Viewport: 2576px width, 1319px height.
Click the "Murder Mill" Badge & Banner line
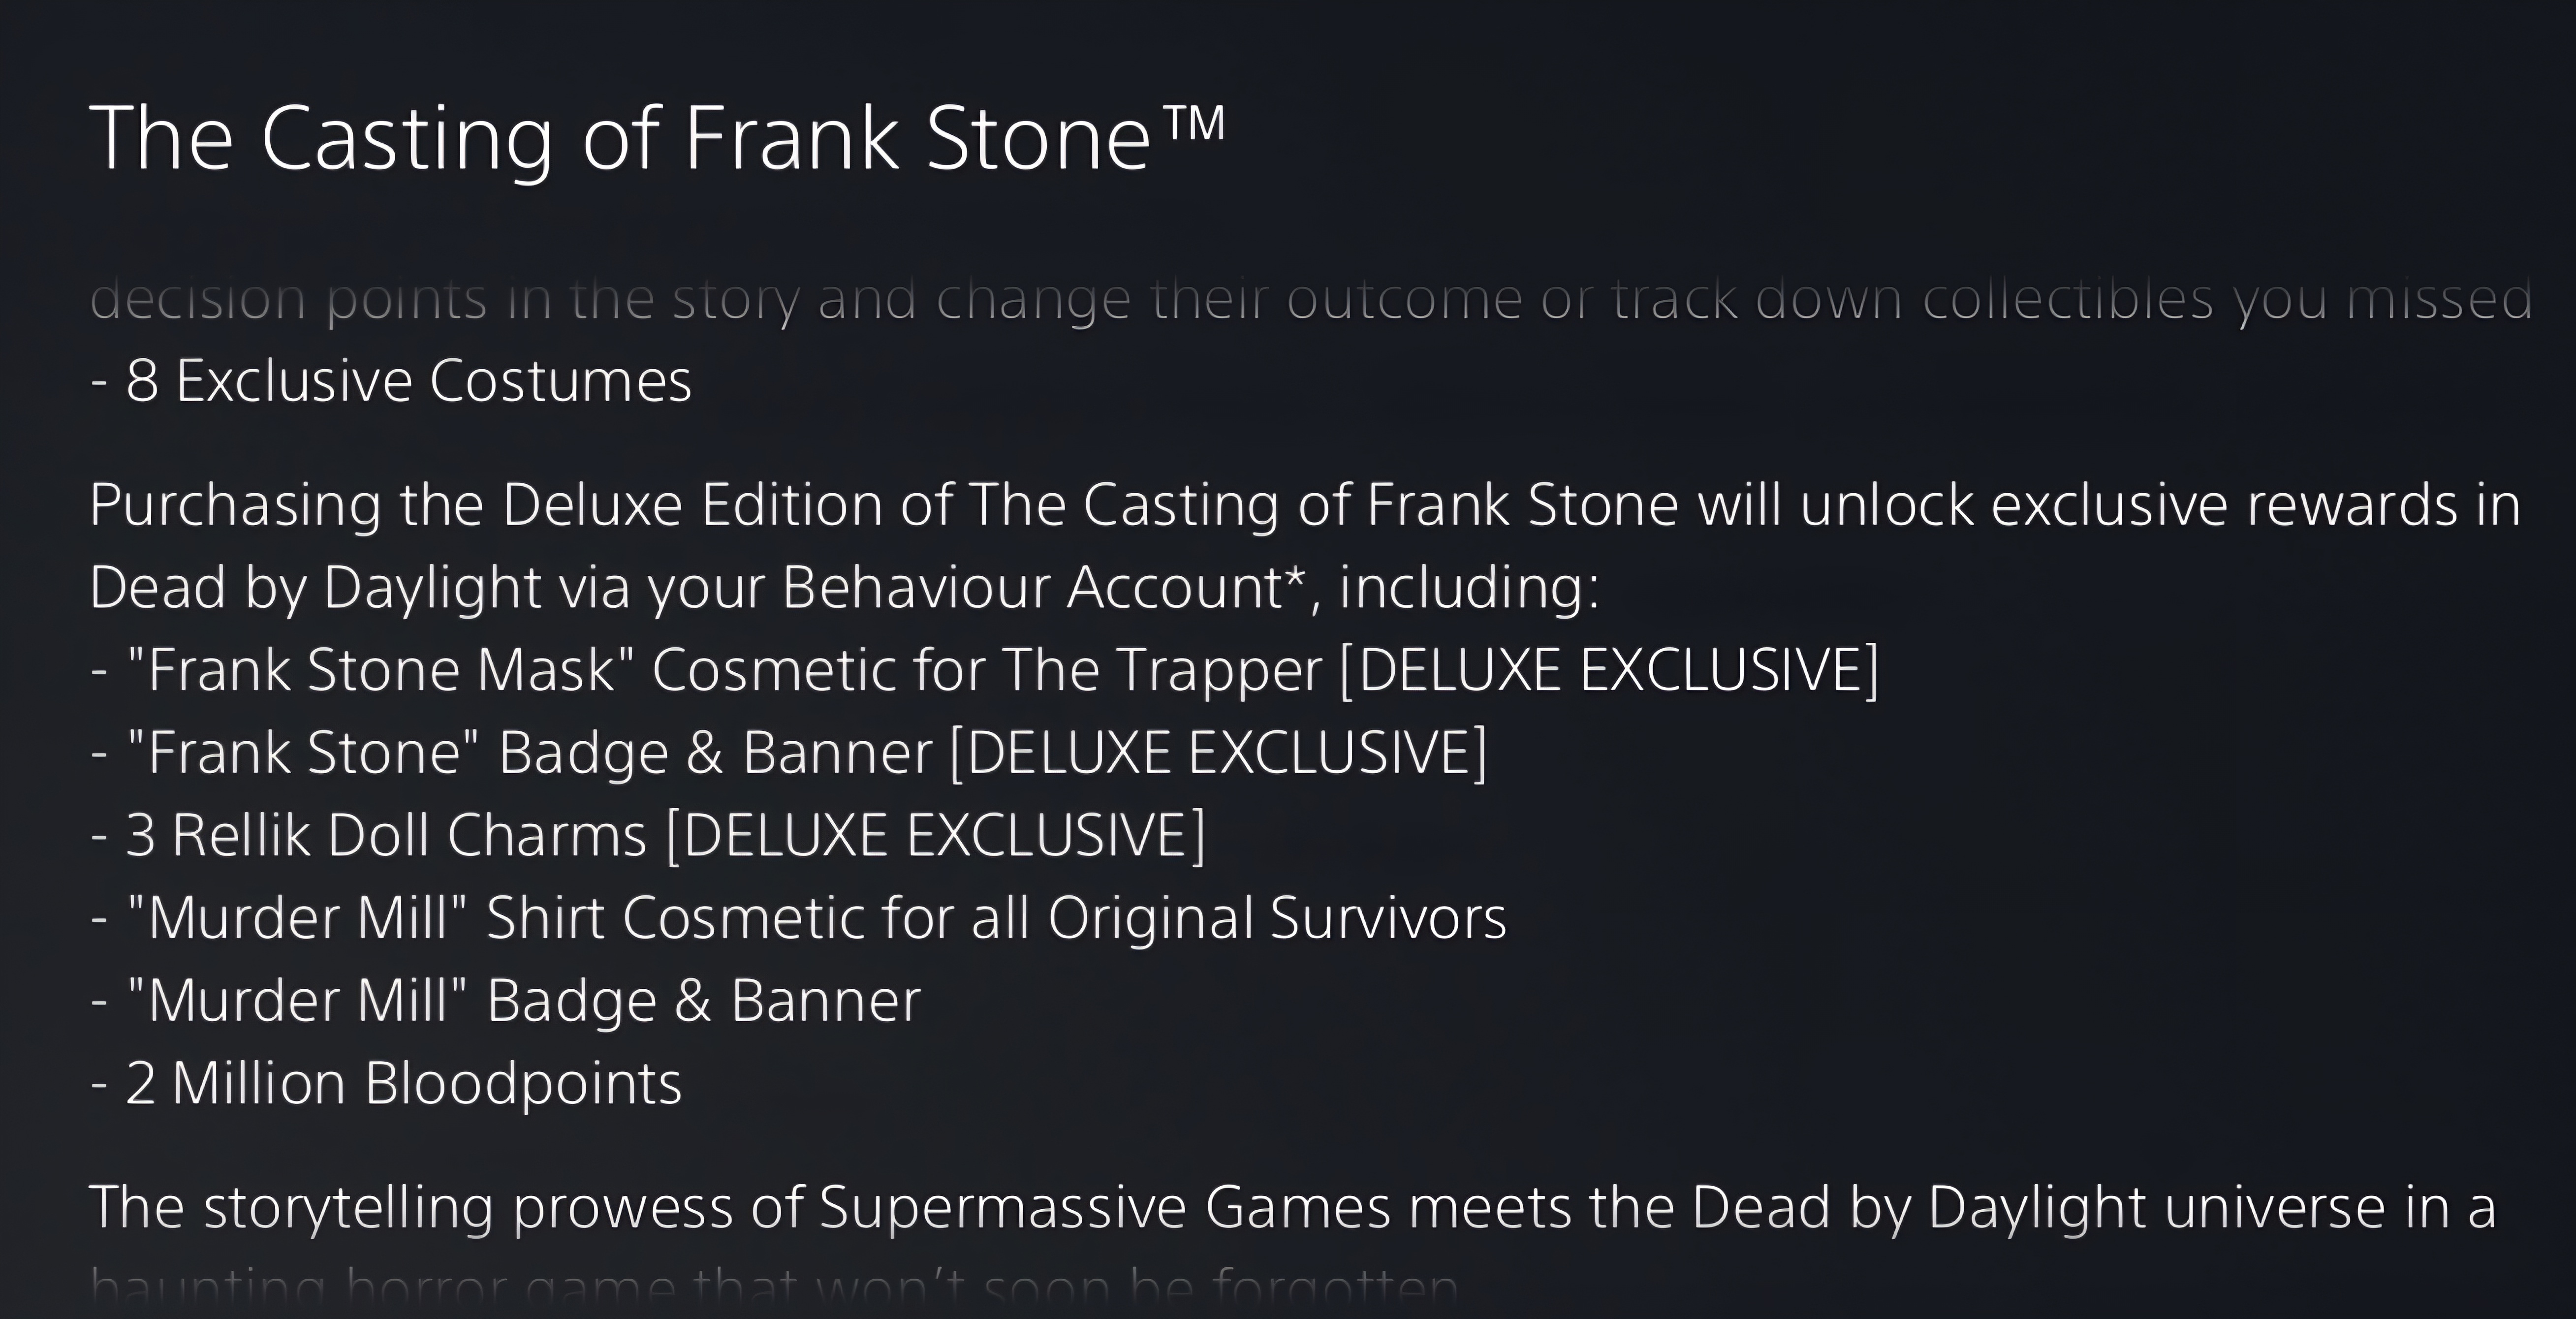click(x=506, y=1001)
